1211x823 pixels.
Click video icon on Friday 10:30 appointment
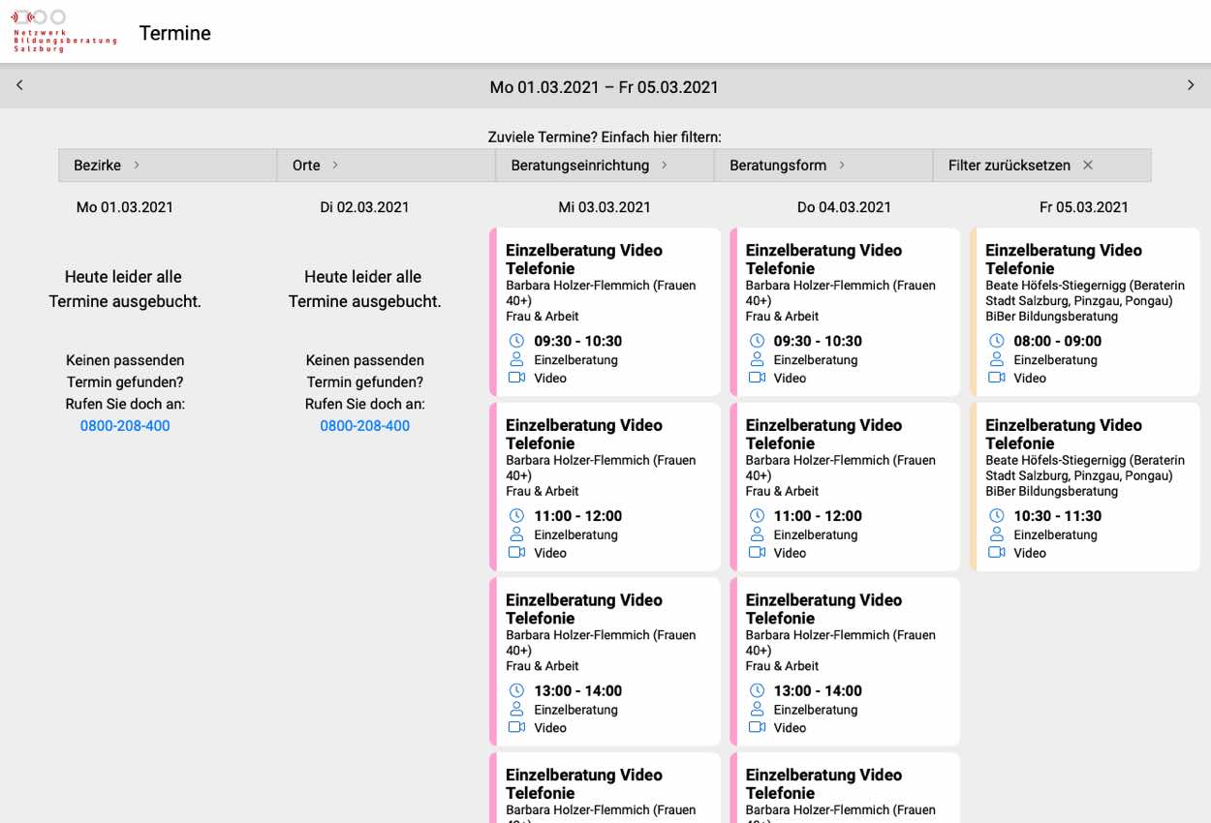point(996,553)
